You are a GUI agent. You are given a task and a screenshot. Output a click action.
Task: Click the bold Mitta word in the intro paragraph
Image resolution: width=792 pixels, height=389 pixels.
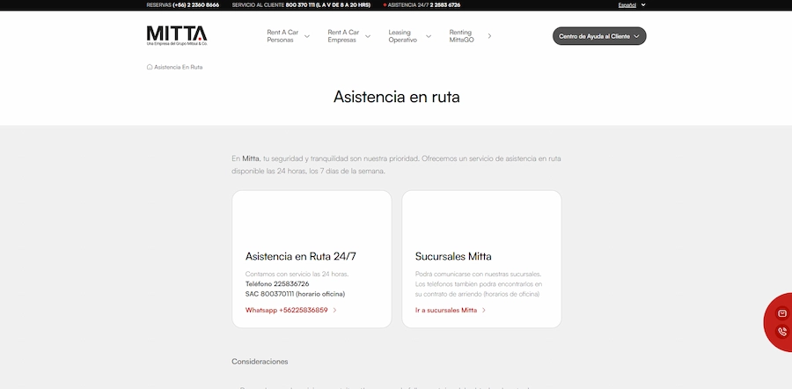pyautogui.click(x=251, y=158)
